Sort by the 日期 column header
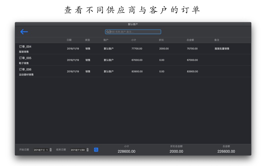 coord(69,40)
